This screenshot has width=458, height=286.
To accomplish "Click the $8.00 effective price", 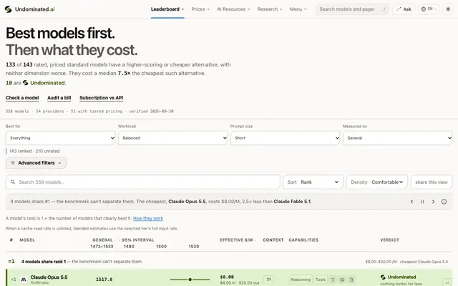I will point(227,277).
